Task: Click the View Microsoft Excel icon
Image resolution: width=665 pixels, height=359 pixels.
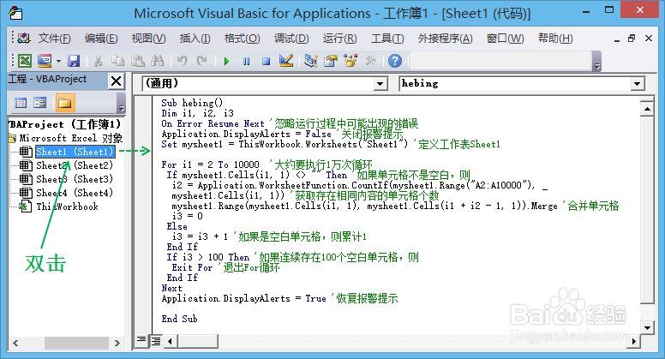Action: 25,61
